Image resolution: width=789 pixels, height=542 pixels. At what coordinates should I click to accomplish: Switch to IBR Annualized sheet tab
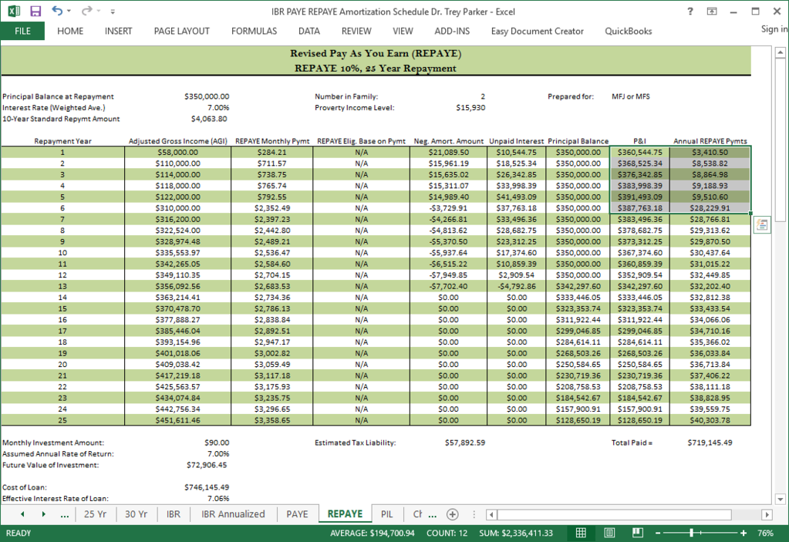click(233, 513)
